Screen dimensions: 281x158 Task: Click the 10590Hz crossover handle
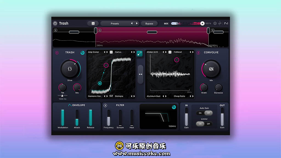pyautogui.click(x=208, y=31)
